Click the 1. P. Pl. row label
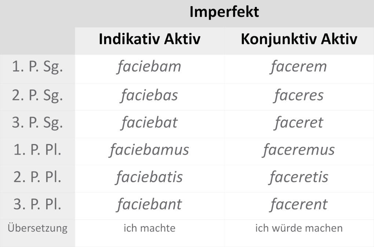 pyautogui.click(x=37, y=150)
